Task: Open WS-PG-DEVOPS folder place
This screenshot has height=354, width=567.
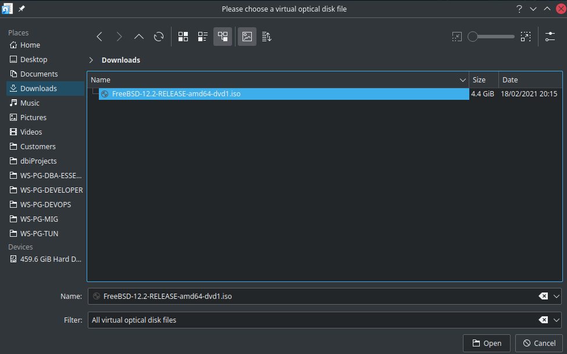Action: click(x=45, y=204)
